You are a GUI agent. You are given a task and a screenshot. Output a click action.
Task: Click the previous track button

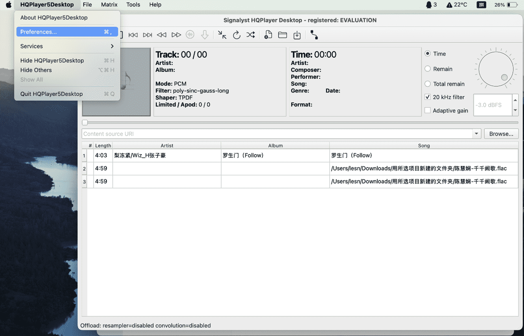[x=133, y=35]
